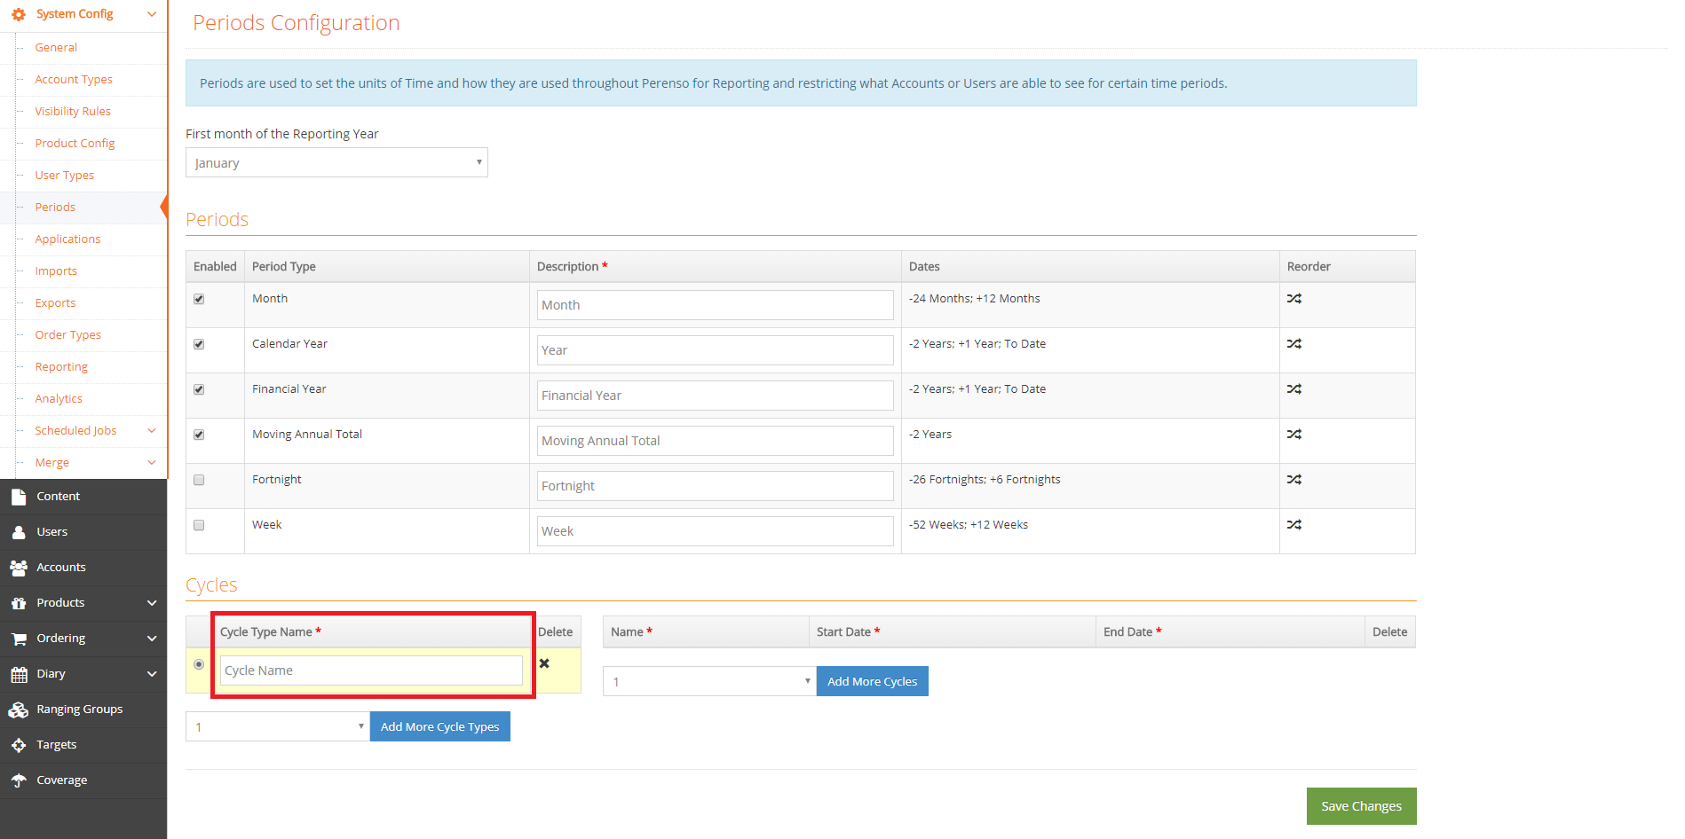This screenshot has width=1685, height=839.
Task: Open Analytics in sidebar
Action: click(x=59, y=399)
